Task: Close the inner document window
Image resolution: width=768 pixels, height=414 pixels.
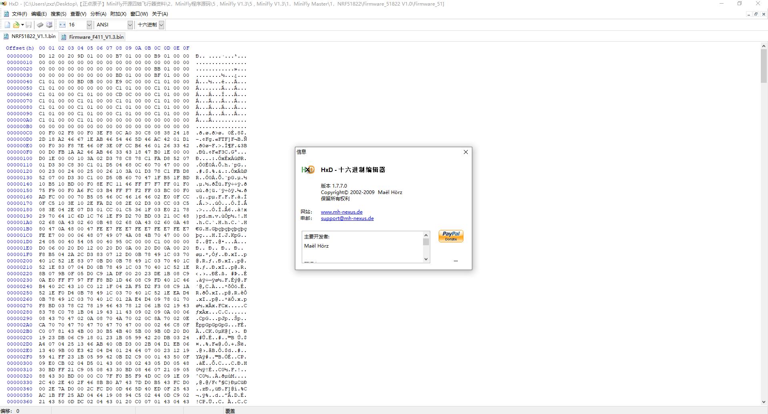Action: (764, 14)
